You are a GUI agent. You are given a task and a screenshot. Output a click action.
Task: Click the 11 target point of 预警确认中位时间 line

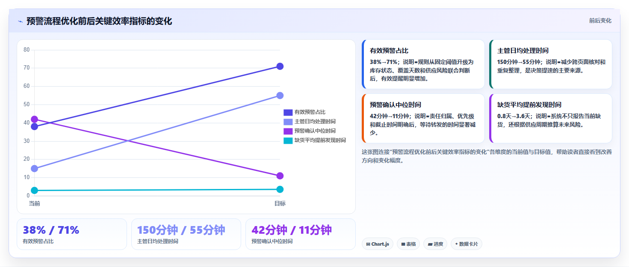(280, 176)
